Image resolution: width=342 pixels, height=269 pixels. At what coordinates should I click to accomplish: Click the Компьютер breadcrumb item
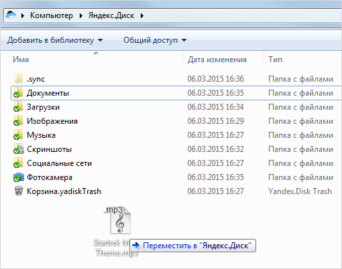(52, 15)
